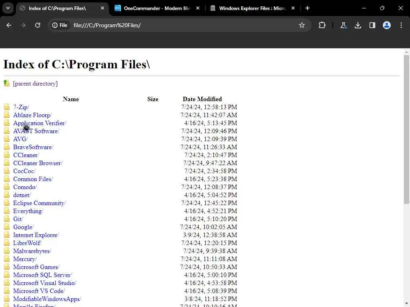
Task: Open the Malwarebytes folder
Action: click(x=32, y=251)
